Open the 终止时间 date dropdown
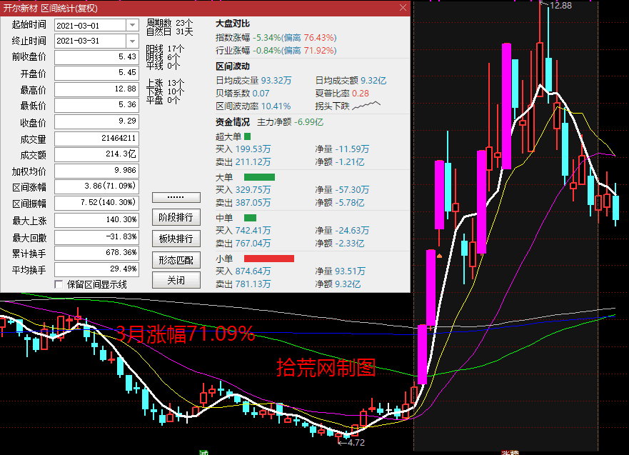The height and width of the screenshot is (455, 629). pyautogui.click(x=131, y=40)
